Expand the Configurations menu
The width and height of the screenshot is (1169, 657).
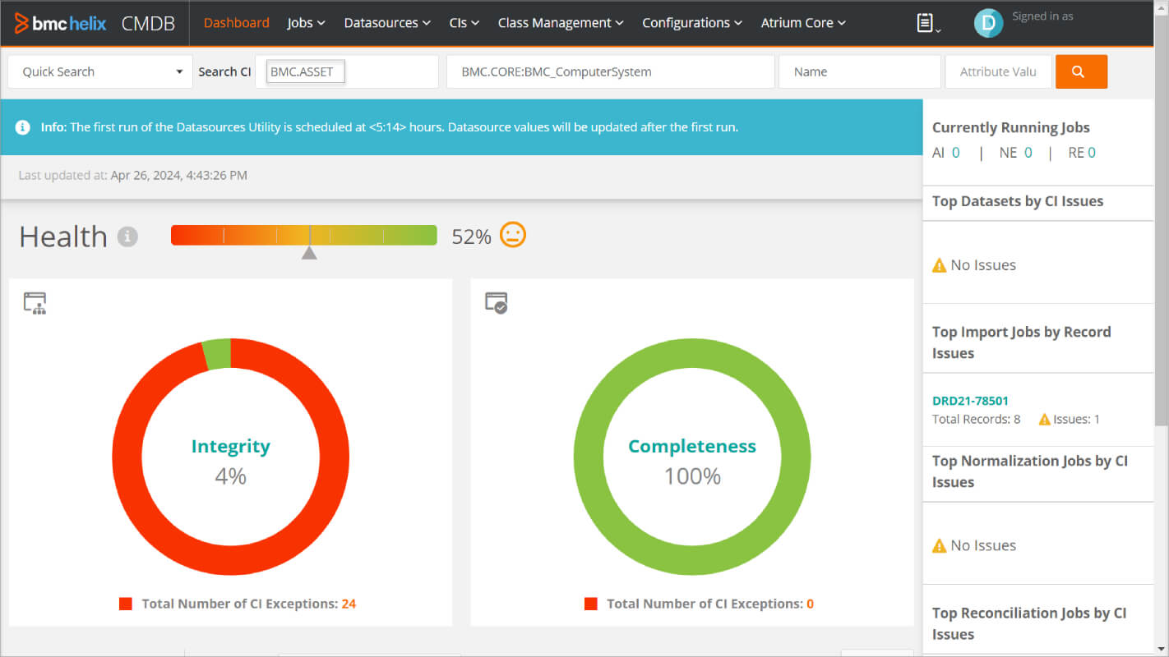pos(692,23)
